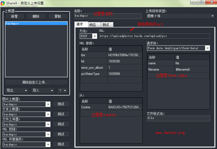Select the save_yun_album parameter cell

coord(94,67)
